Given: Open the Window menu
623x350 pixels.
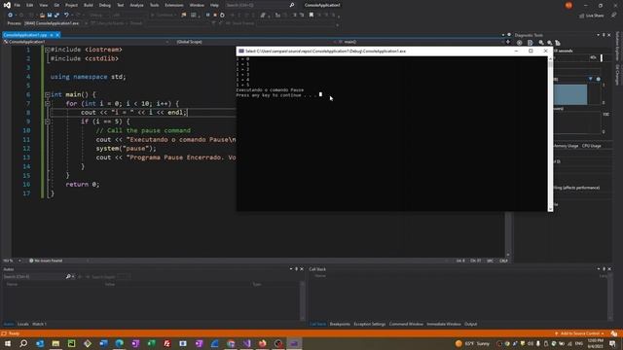Looking at the screenshot, I should [x=197, y=5].
